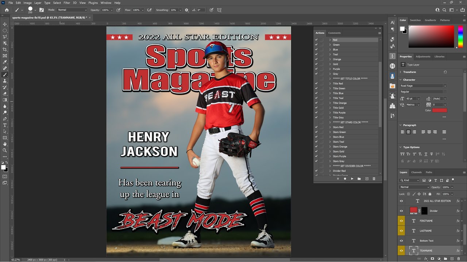Viewport: 467px width, 262px height.
Task: Open the Road Rage font dropdown
Action: [x=445, y=86]
